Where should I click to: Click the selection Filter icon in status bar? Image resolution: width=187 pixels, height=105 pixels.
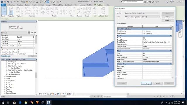pos(173,97)
